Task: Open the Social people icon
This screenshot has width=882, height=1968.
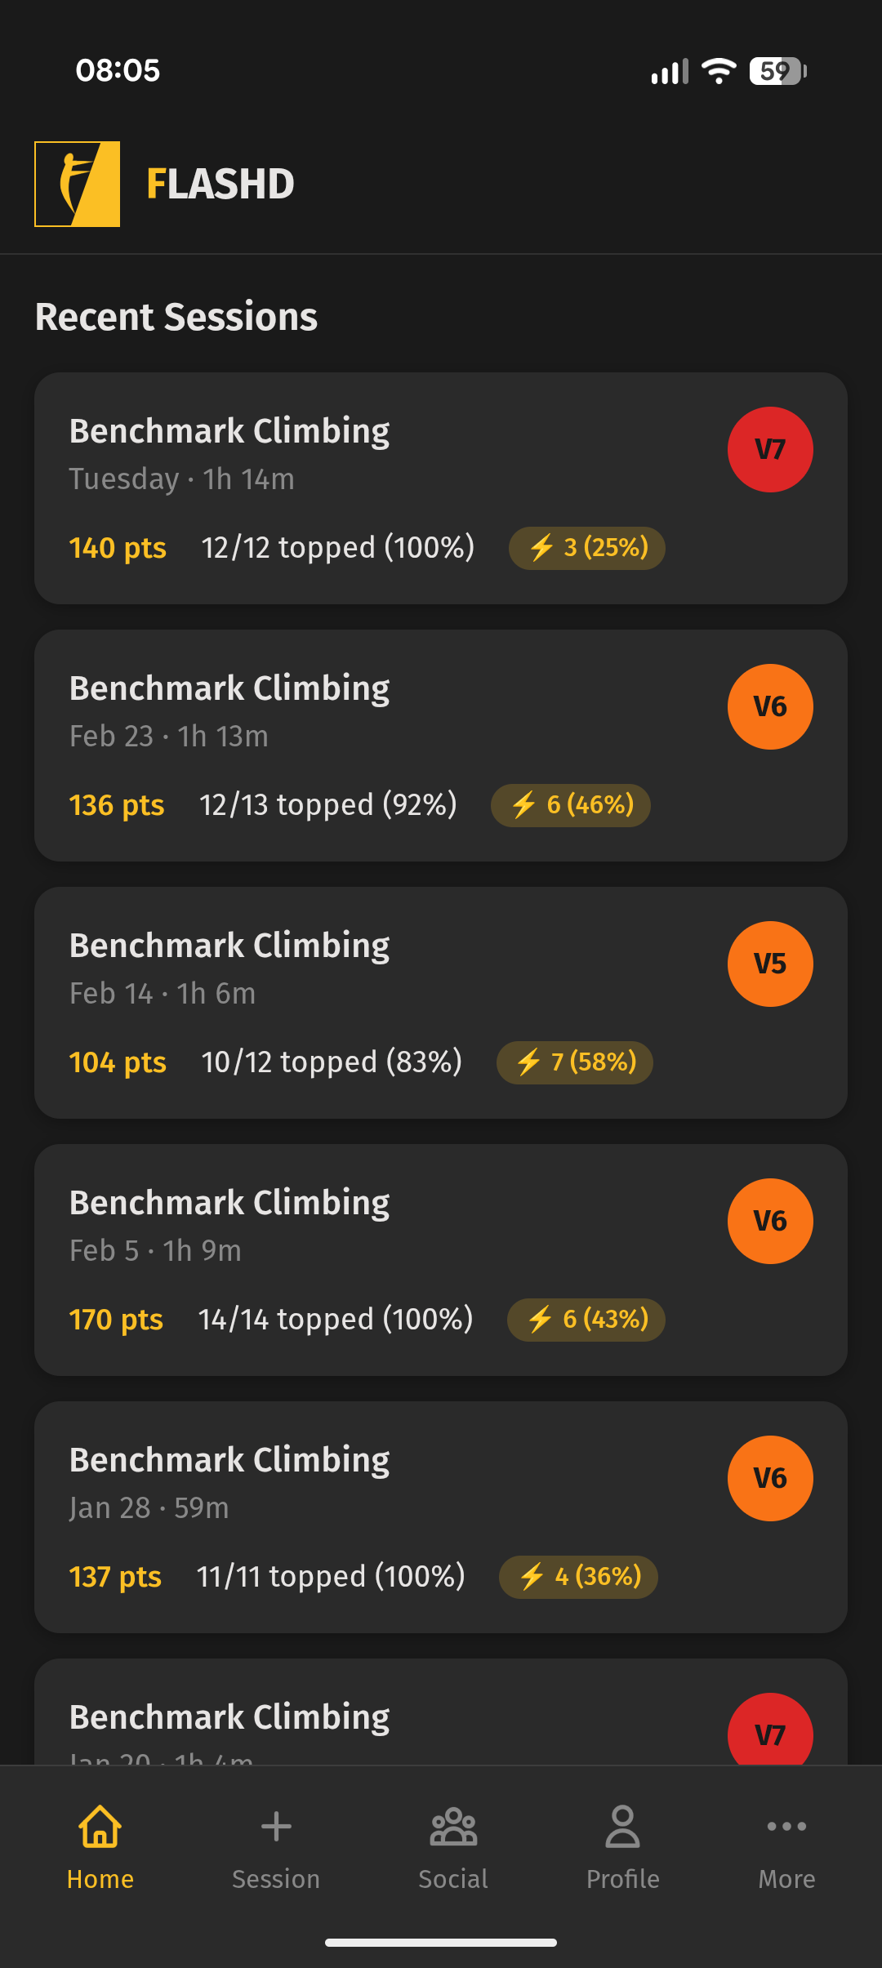Action: pyautogui.click(x=453, y=1827)
